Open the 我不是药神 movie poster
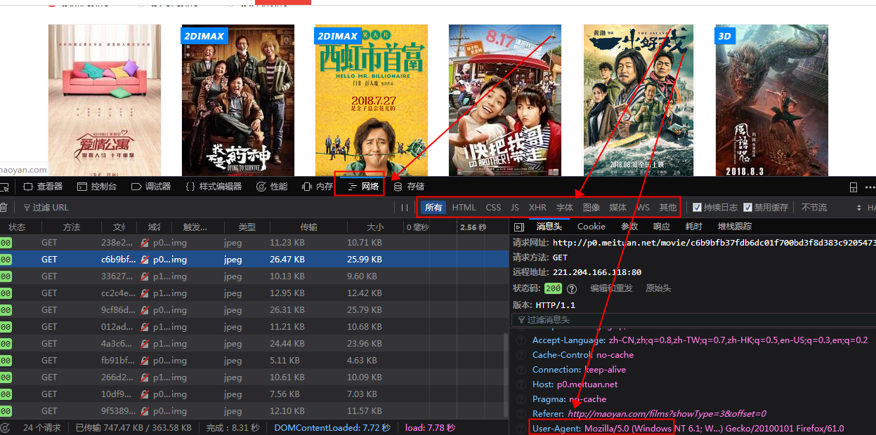876x435 pixels. [238, 100]
